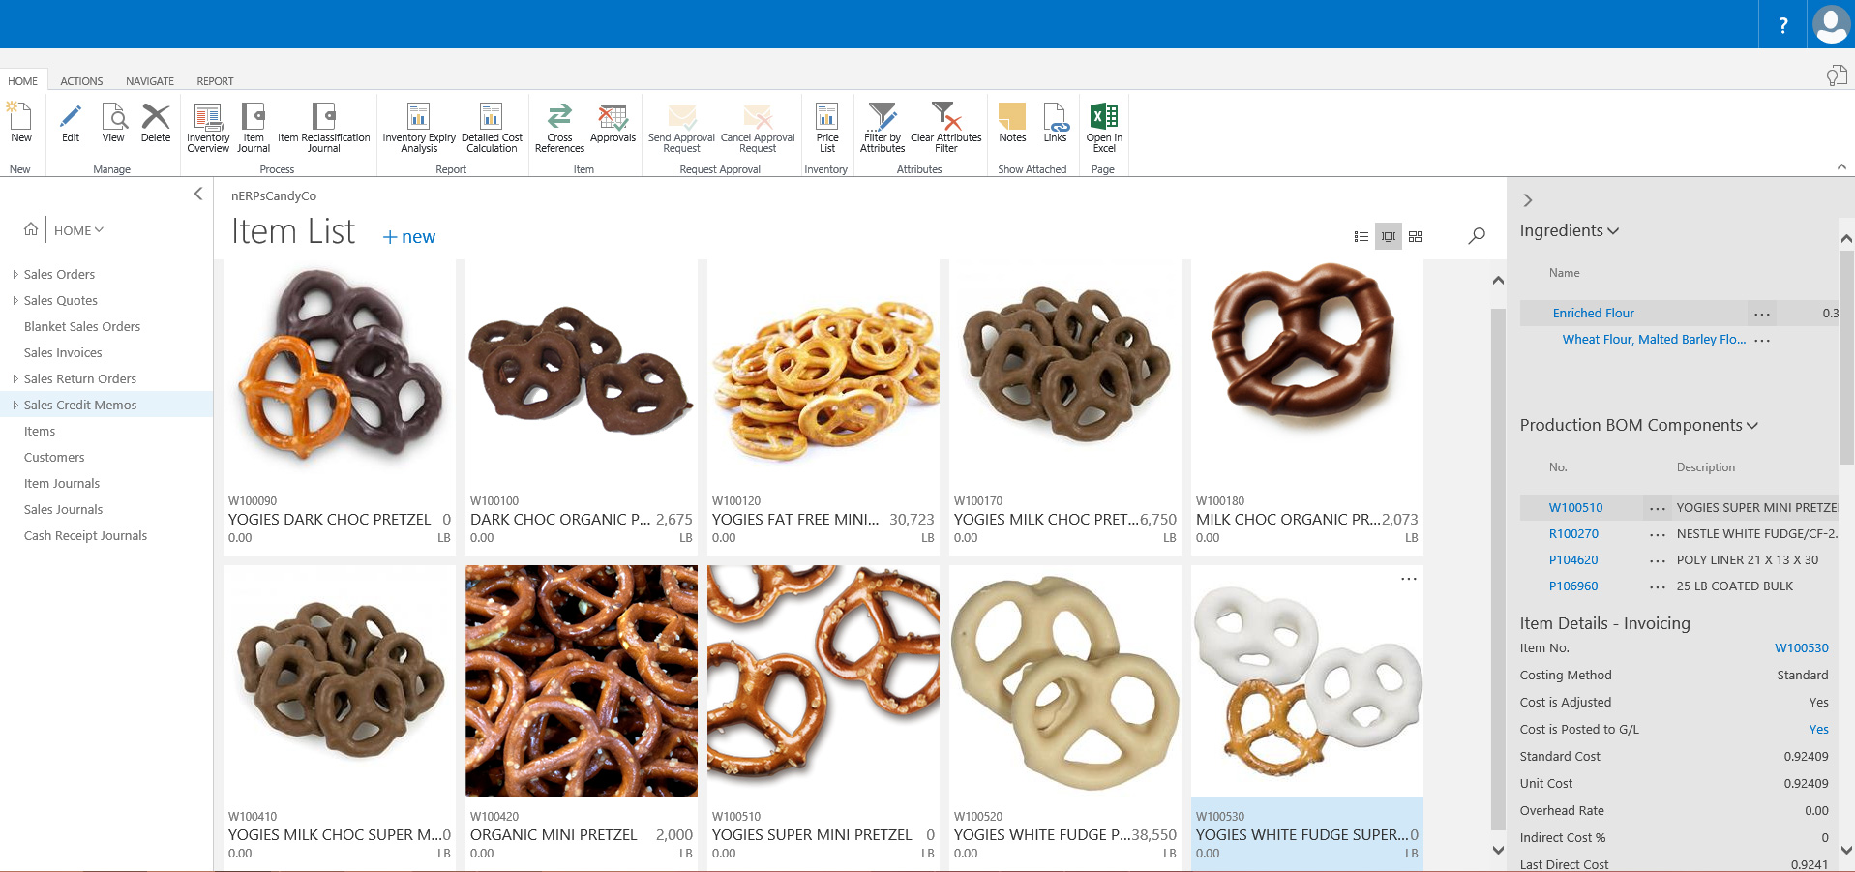
Task: Open Inventory Overview
Action: pos(208,128)
